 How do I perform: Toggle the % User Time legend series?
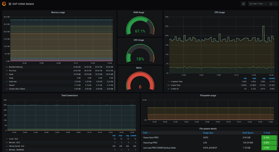(176, 85)
